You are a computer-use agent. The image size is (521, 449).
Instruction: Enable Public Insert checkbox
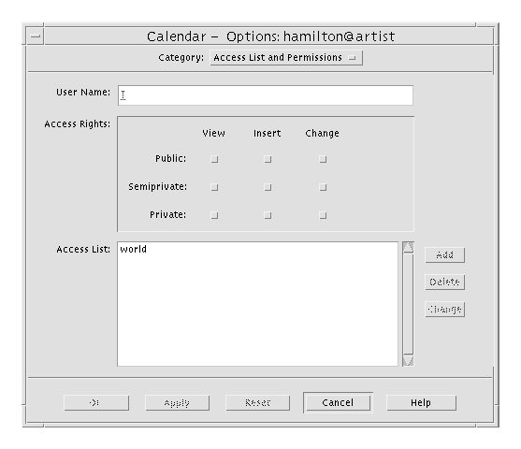pyautogui.click(x=268, y=159)
